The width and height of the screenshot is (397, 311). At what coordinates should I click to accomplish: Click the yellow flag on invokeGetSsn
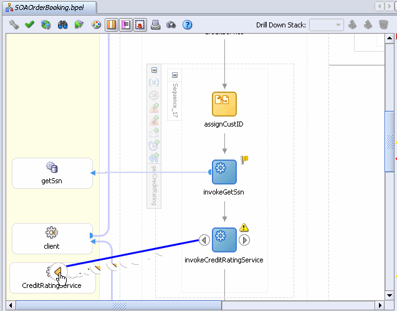click(244, 160)
